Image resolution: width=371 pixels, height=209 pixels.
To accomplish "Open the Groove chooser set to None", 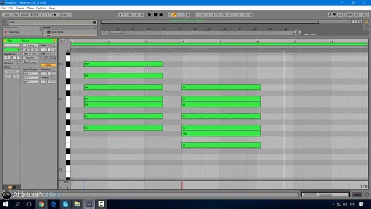I will (x=12, y=67).
